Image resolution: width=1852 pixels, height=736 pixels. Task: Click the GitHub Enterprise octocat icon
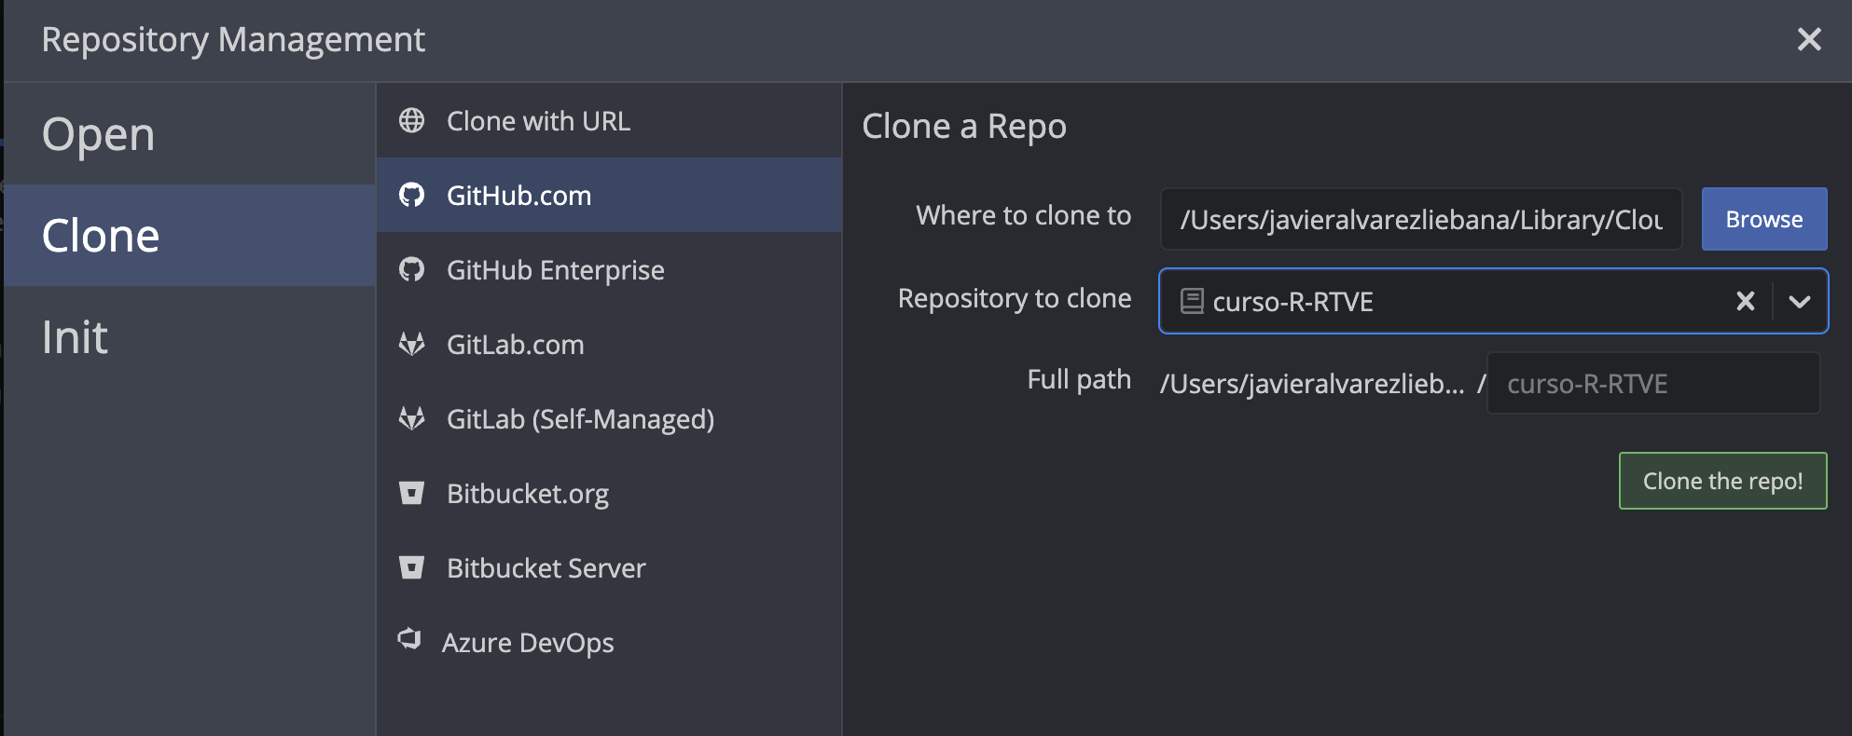coord(411,270)
